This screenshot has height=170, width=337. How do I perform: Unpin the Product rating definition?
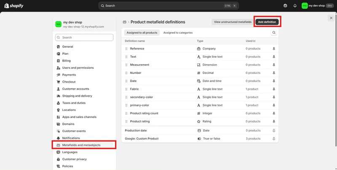point(273,121)
